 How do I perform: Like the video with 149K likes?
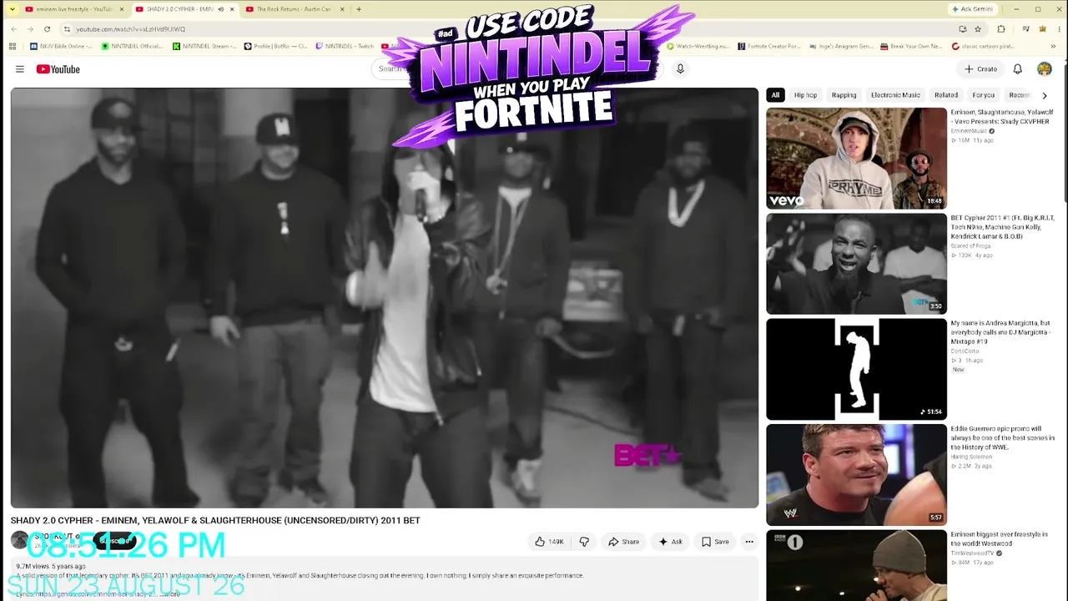click(x=550, y=542)
